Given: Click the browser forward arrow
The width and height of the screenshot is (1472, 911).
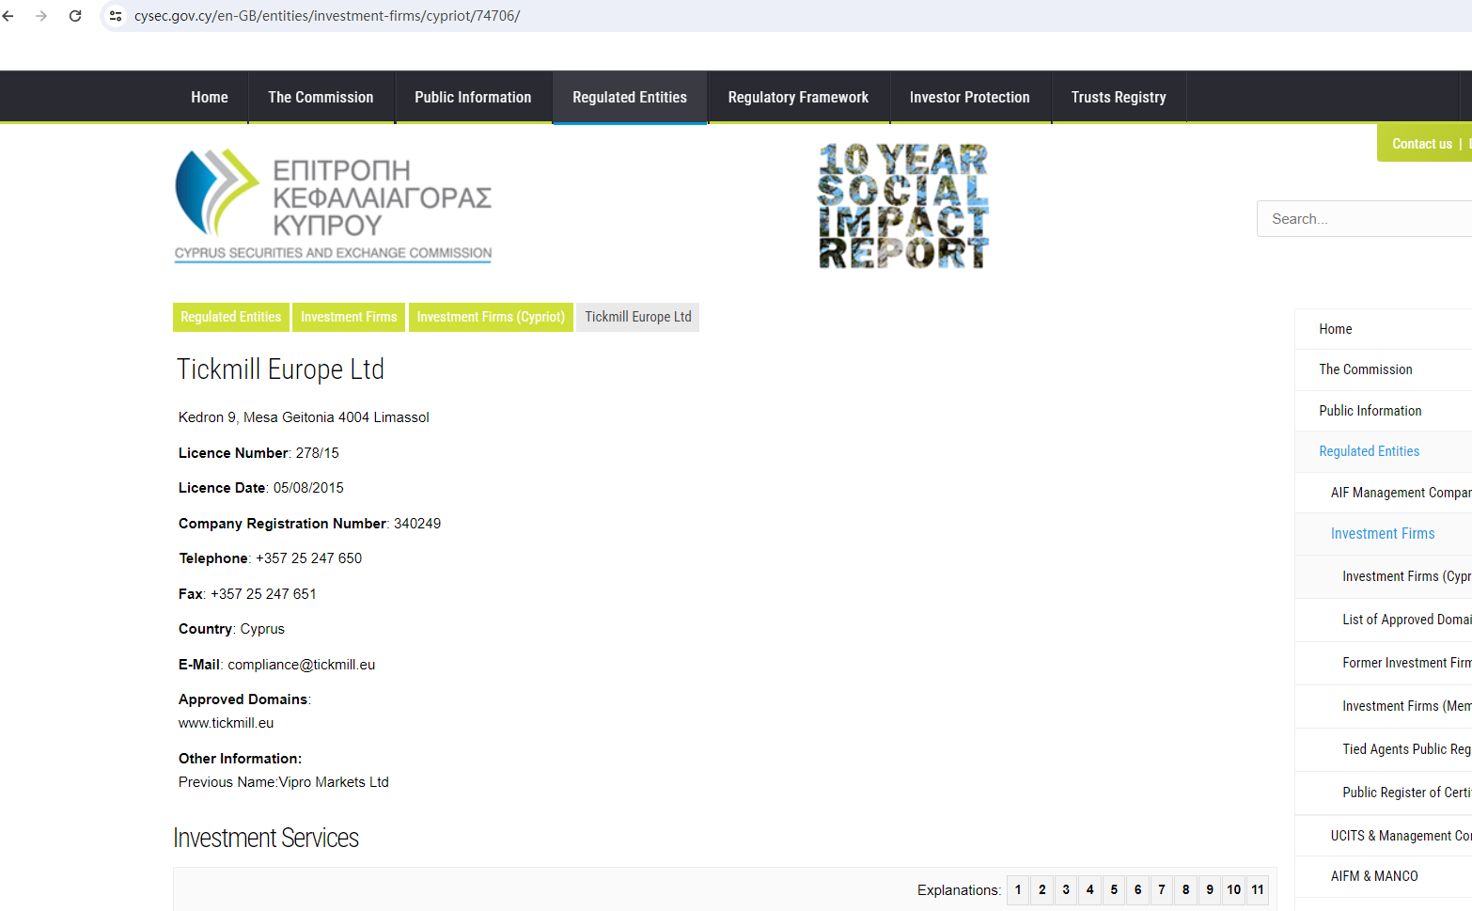Looking at the screenshot, I should 41,16.
